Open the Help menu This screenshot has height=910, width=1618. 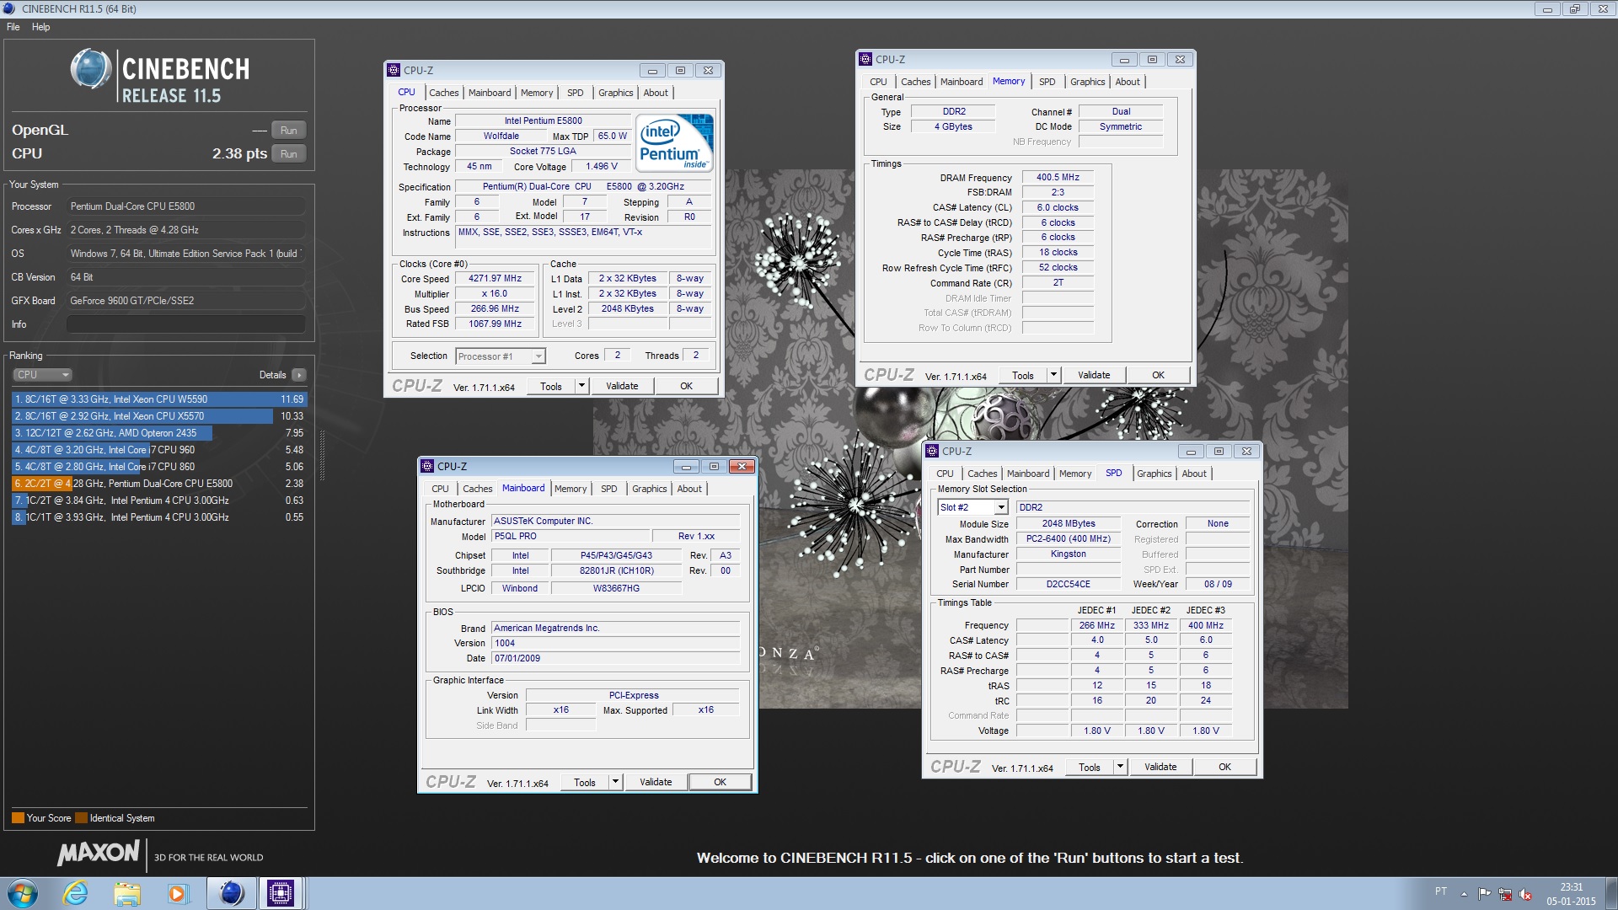click(x=40, y=27)
